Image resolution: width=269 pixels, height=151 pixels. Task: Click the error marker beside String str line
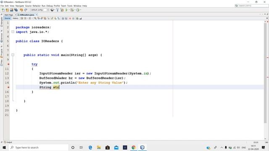pos(8,87)
